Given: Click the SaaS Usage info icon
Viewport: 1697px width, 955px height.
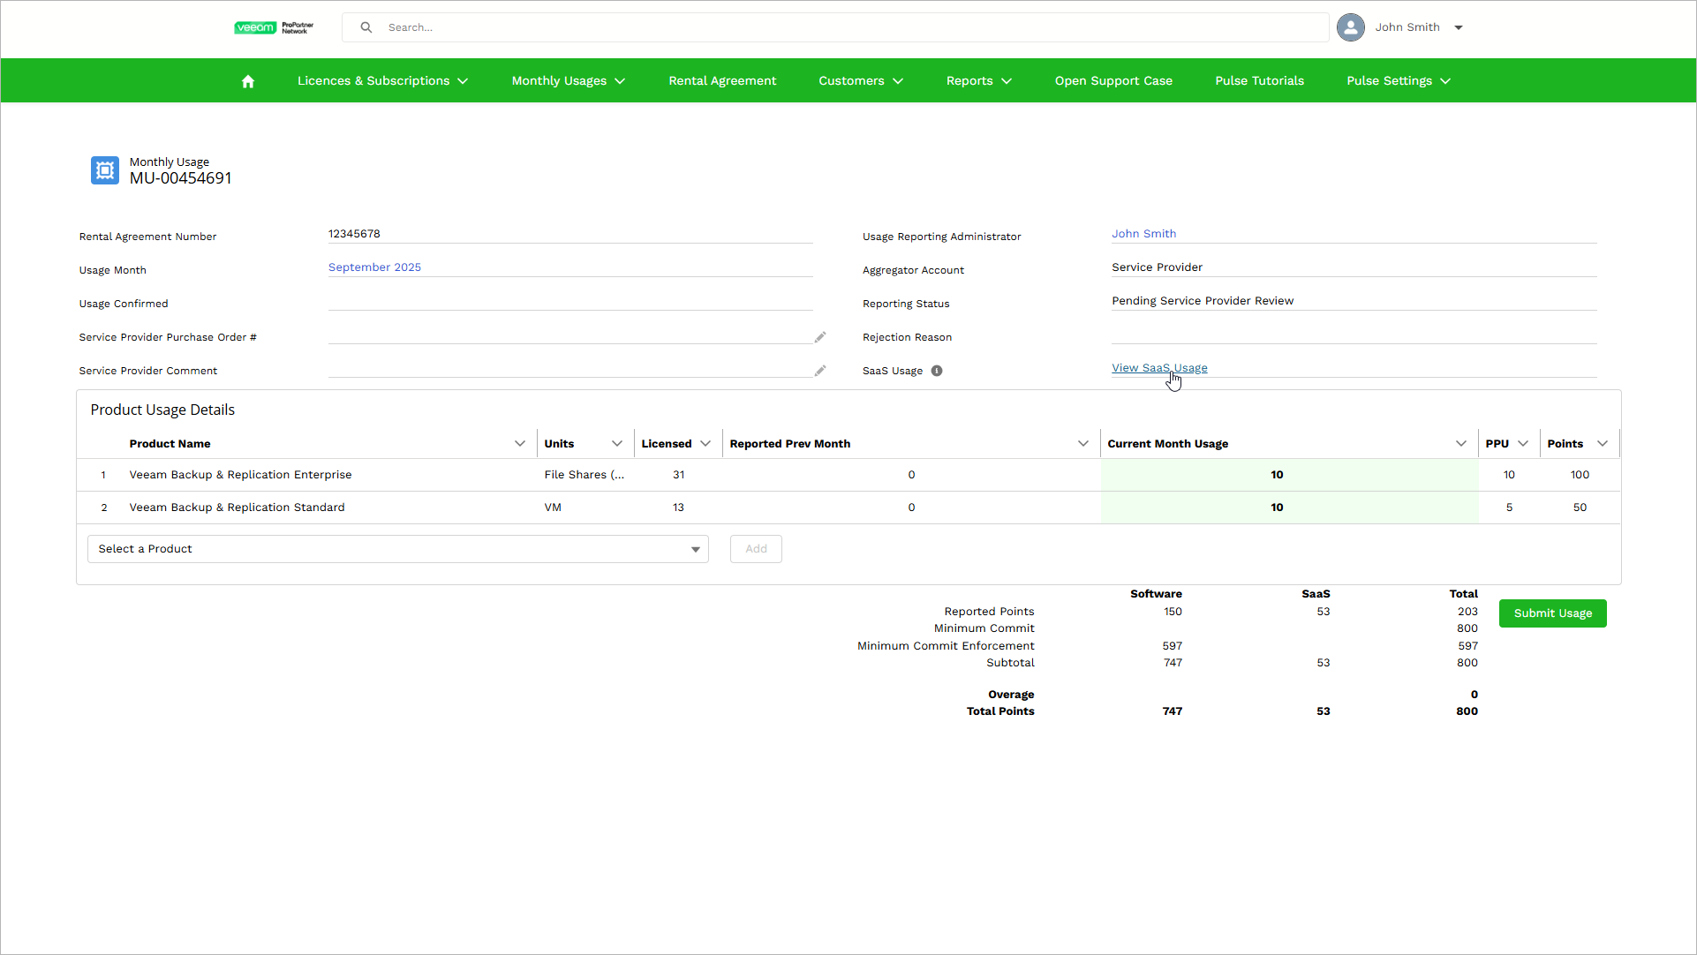Looking at the screenshot, I should pos(937,371).
